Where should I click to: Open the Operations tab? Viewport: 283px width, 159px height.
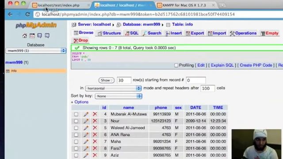pyautogui.click(x=243, y=33)
